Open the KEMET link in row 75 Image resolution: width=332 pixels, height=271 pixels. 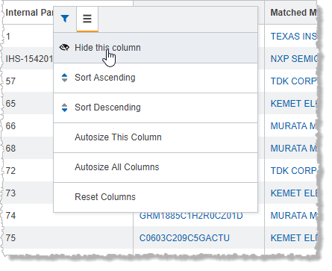tap(293, 238)
